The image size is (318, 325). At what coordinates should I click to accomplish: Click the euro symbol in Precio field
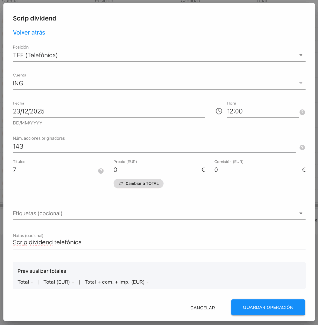point(203,170)
